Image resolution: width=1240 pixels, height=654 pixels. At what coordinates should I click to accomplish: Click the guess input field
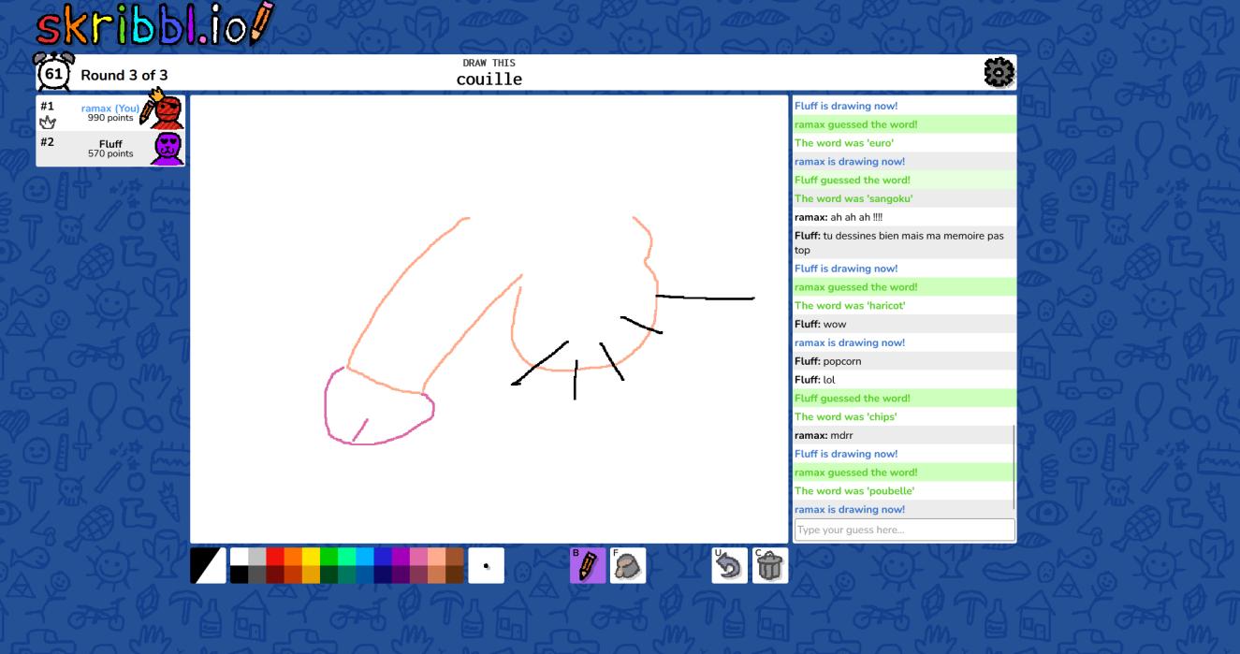(x=903, y=530)
